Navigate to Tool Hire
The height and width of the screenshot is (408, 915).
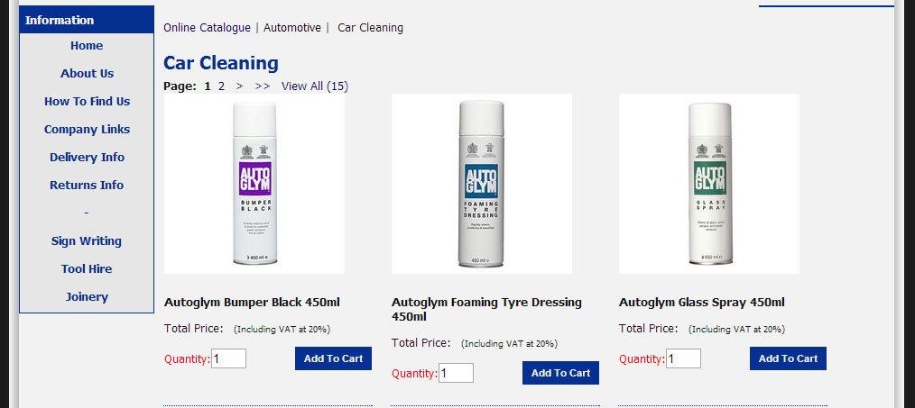(87, 269)
